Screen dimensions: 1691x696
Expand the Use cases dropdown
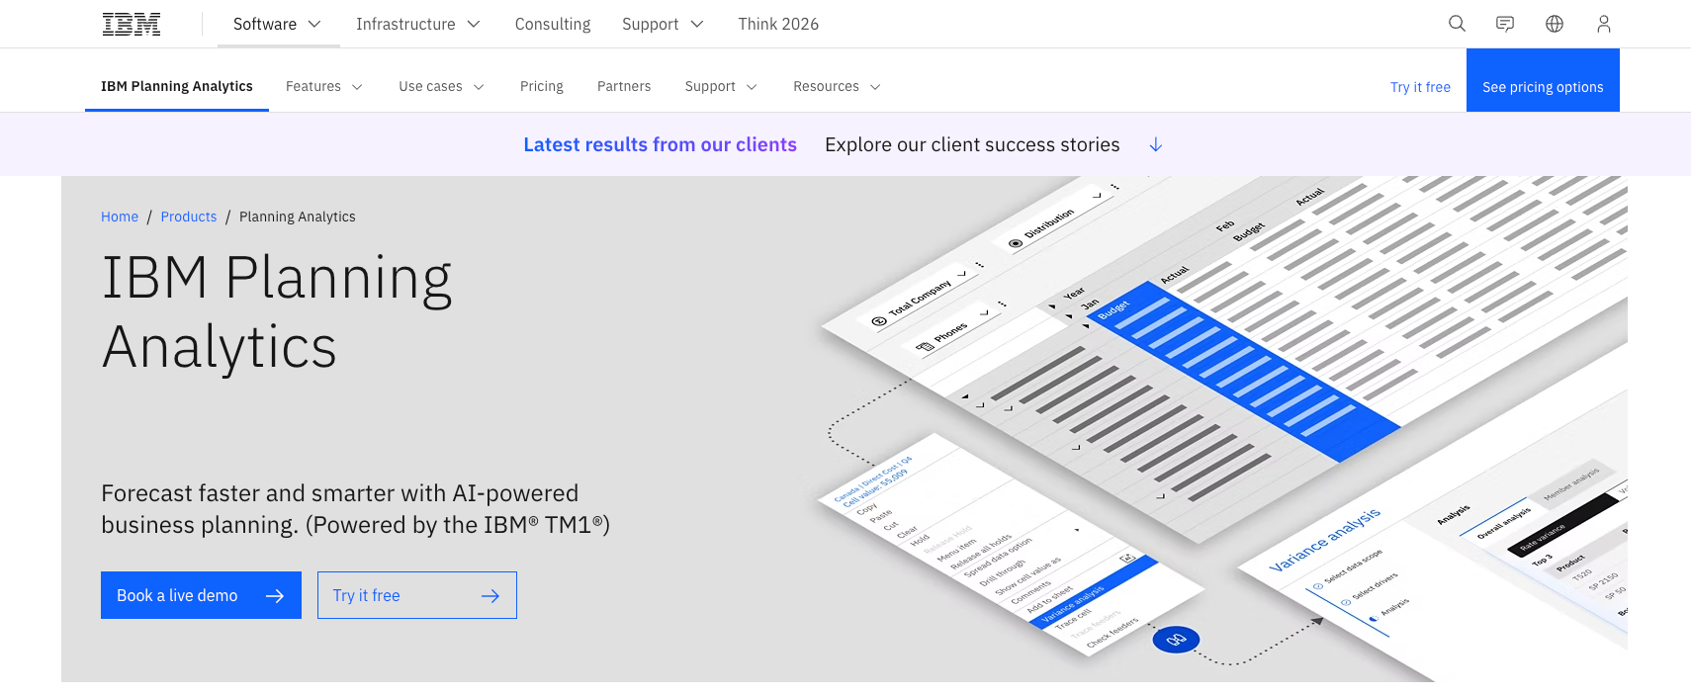click(x=441, y=87)
